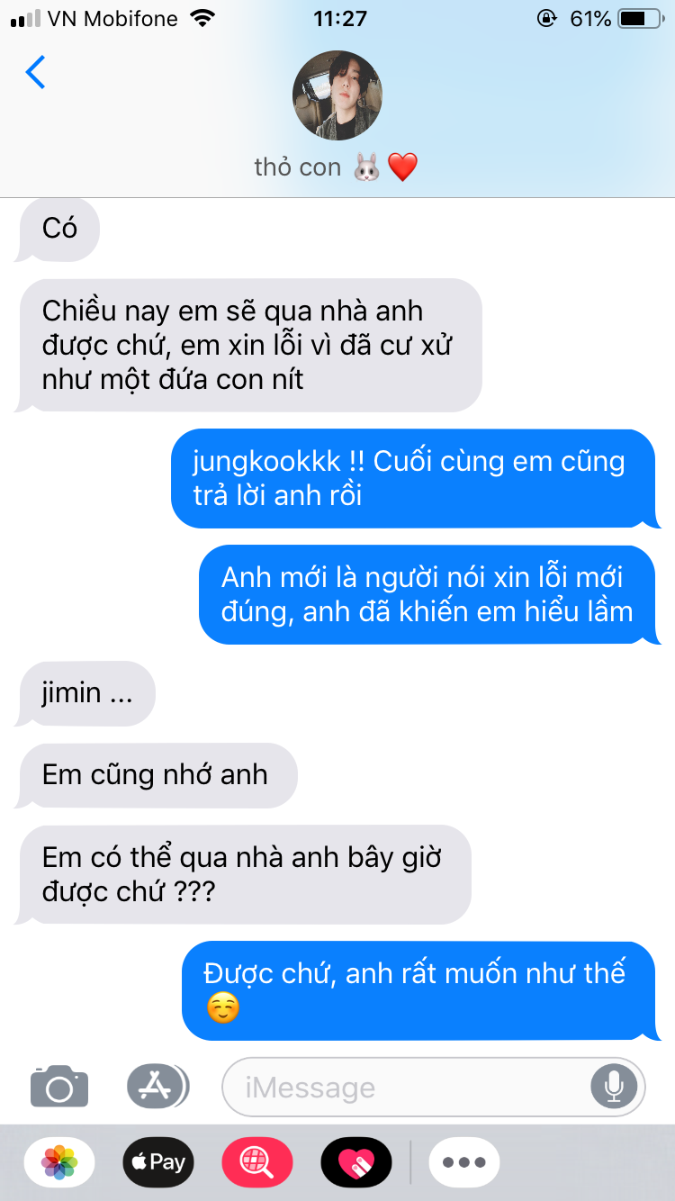
Task: Select the message 'Em cũng nhớ anh'
Action: [157, 775]
